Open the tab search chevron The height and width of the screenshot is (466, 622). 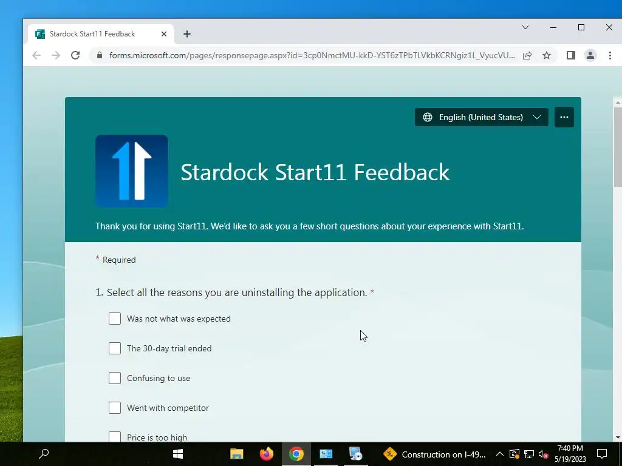click(x=525, y=27)
